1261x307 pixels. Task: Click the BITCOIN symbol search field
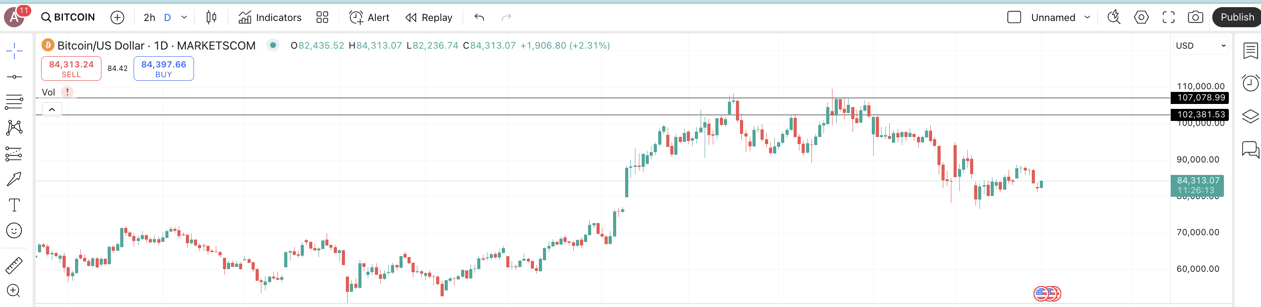(x=68, y=17)
